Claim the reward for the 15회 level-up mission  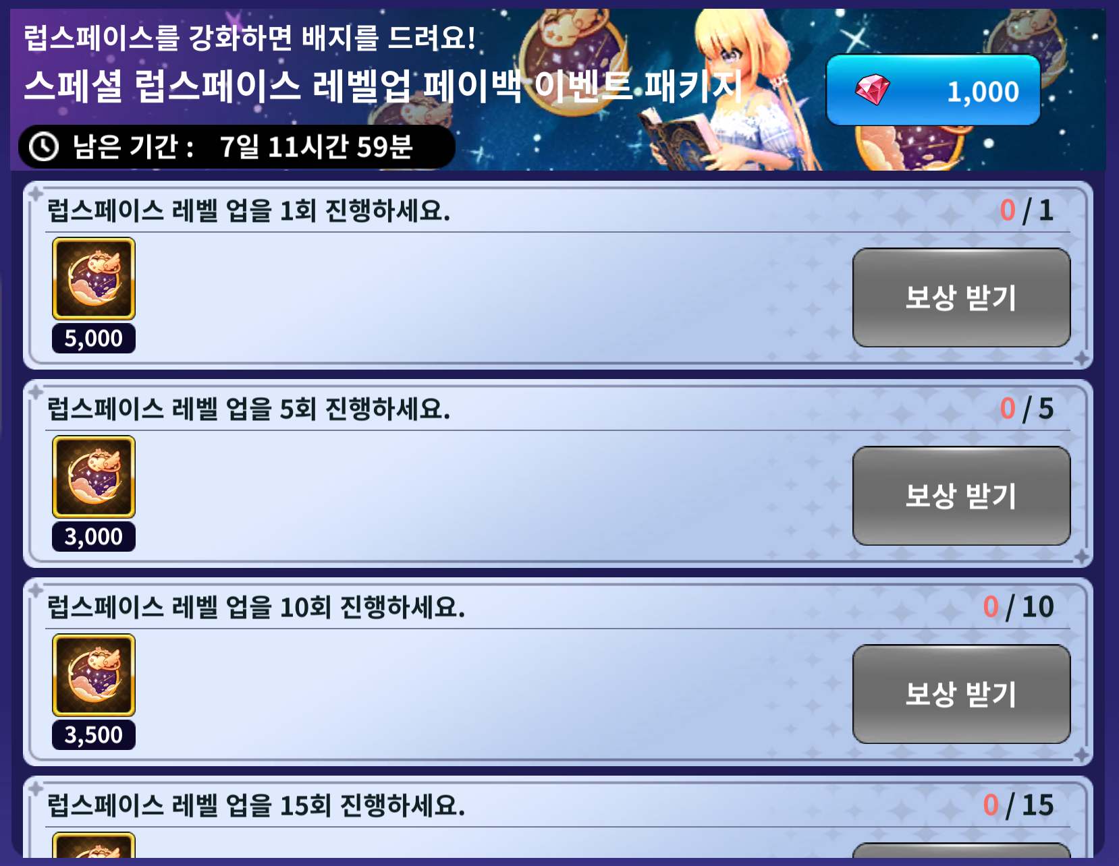(961, 850)
